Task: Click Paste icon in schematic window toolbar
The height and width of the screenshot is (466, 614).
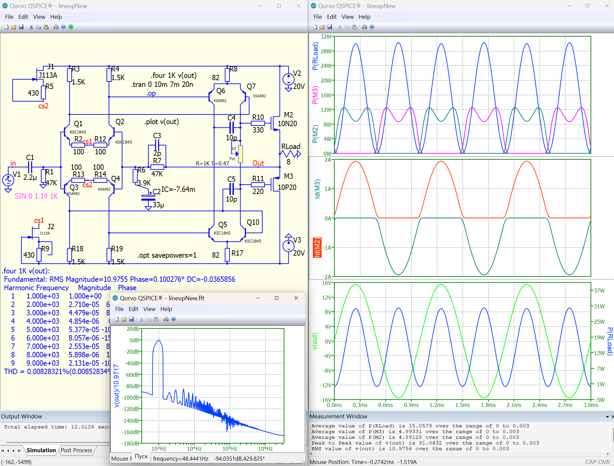Action: [x=46, y=27]
